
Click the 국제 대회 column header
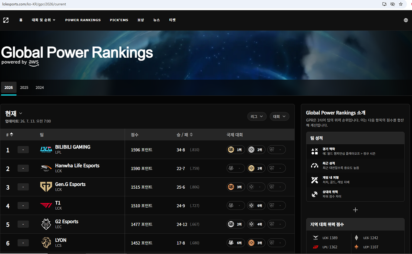(x=234, y=135)
